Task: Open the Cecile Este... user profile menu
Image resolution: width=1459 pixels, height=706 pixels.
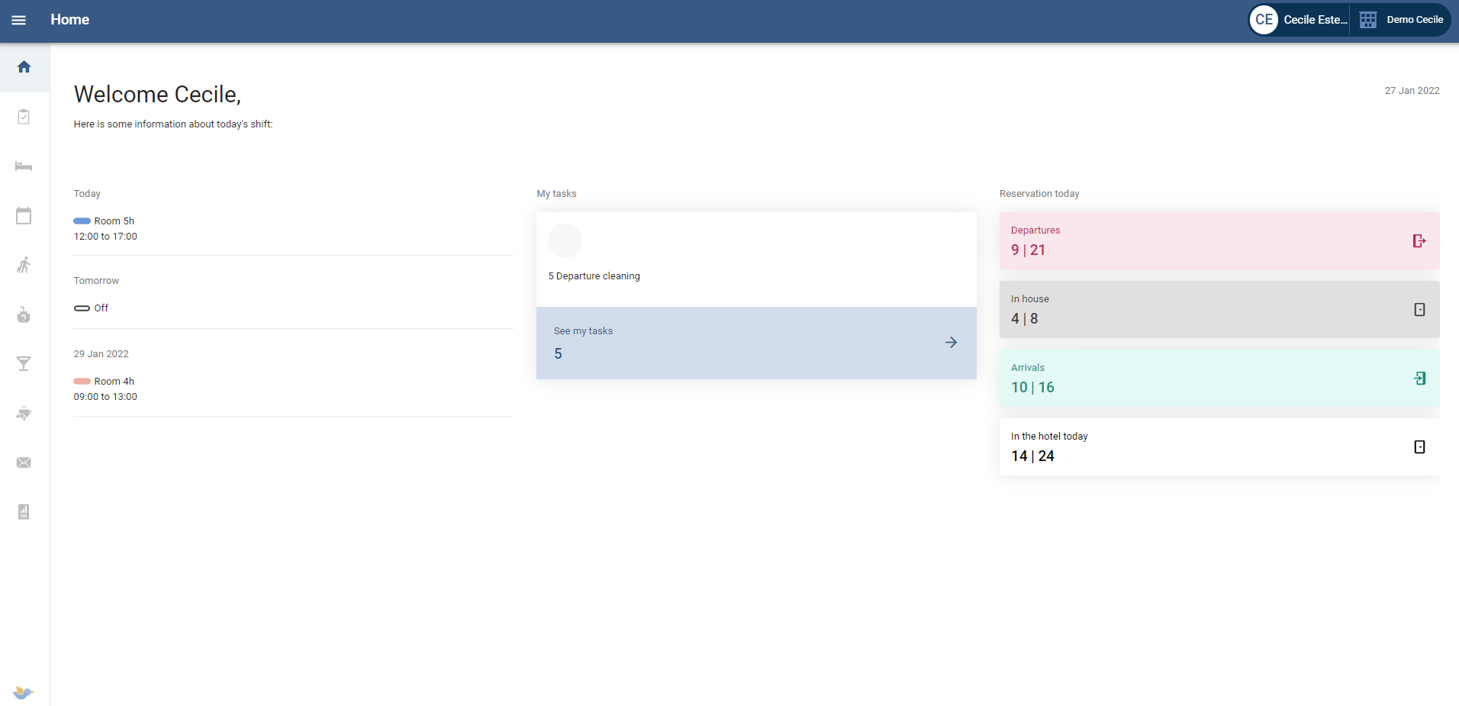Action: [x=1300, y=20]
